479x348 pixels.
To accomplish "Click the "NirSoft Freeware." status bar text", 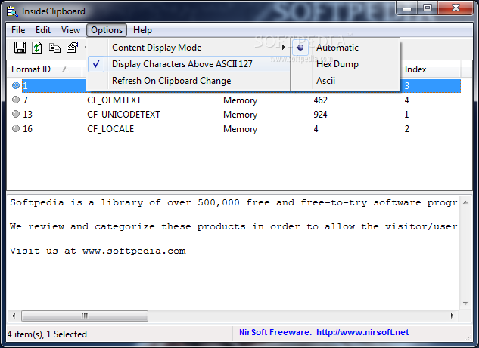I will pyautogui.click(x=275, y=332).
